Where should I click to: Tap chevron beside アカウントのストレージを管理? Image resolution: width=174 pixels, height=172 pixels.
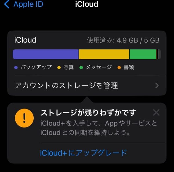pos(157,85)
